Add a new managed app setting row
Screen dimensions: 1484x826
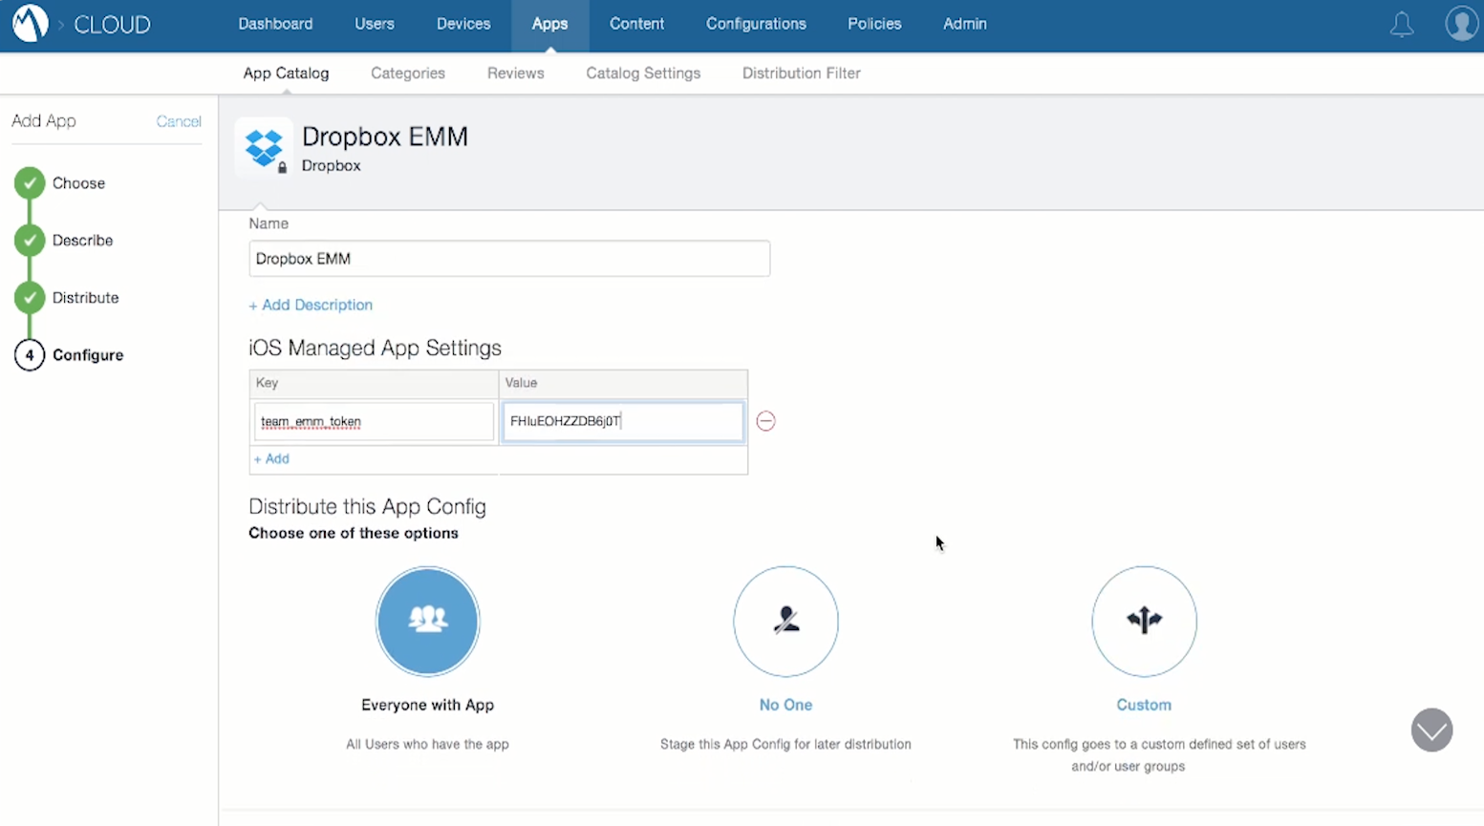click(x=271, y=458)
